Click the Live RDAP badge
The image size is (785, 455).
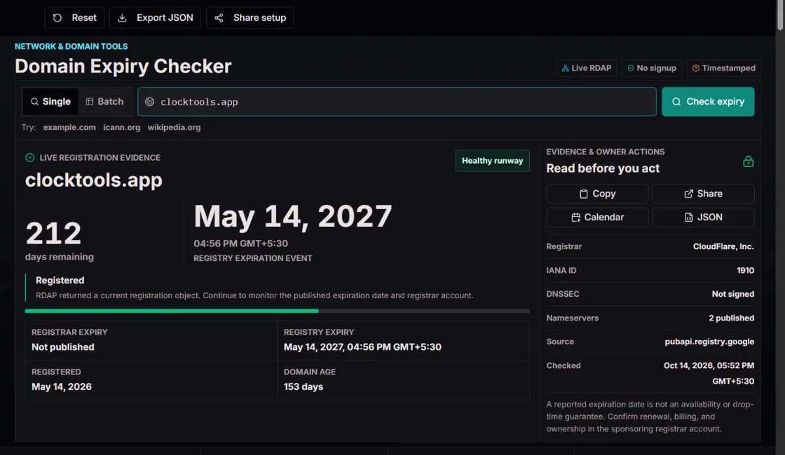(586, 68)
